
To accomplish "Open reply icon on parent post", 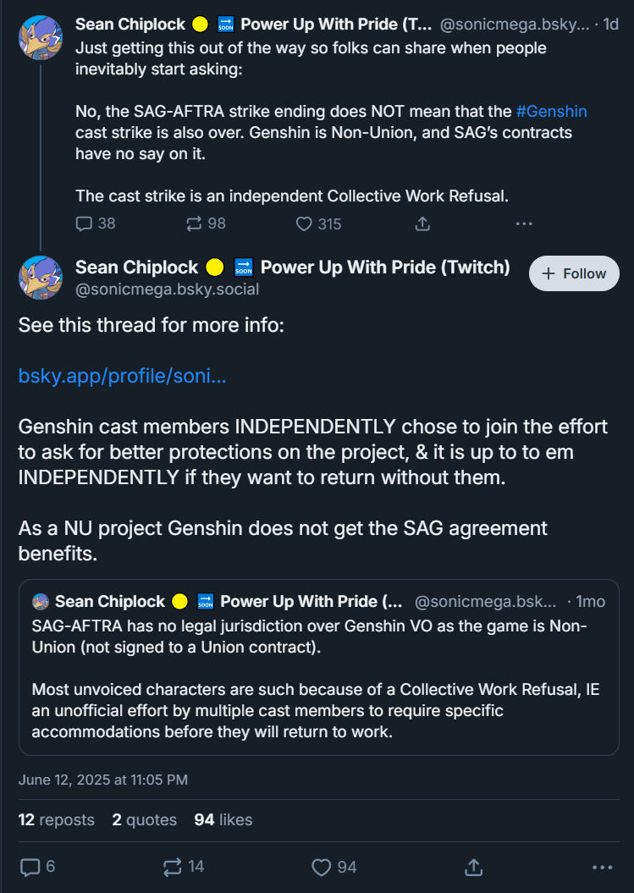I will [x=84, y=223].
